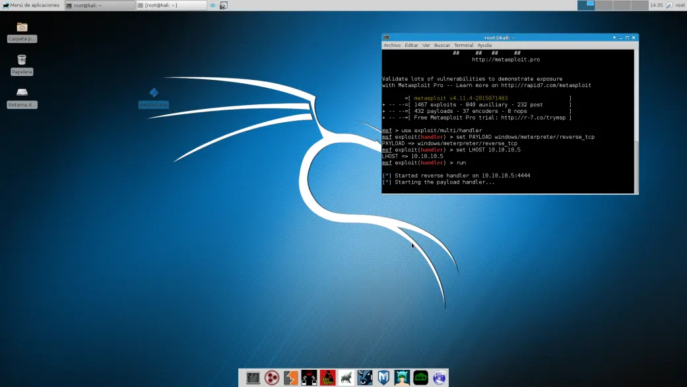
Task: Click the 14:35 clock in panel
Action: point(657,5)
